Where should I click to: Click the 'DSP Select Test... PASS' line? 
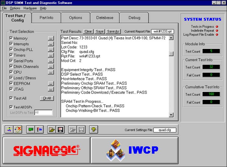(82, 74)
